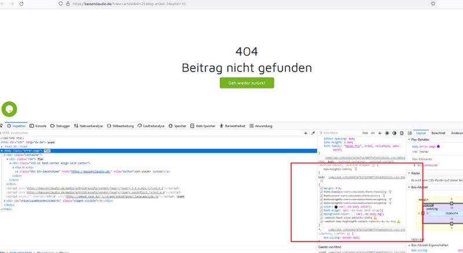Uncheck the color declaration checkbox
This screenshot has height=253, width=463.
tap(321, 207)
